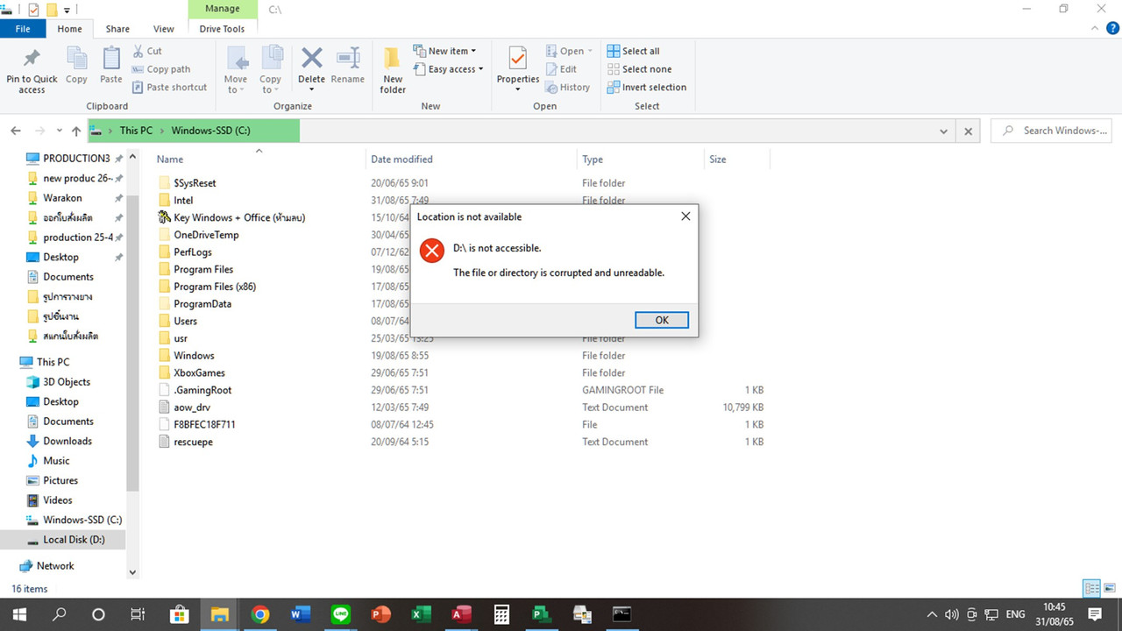1122x631 pixels.
Task: Open the help question mark icon
Action: pyautogui.click(x=1112, y=29)
